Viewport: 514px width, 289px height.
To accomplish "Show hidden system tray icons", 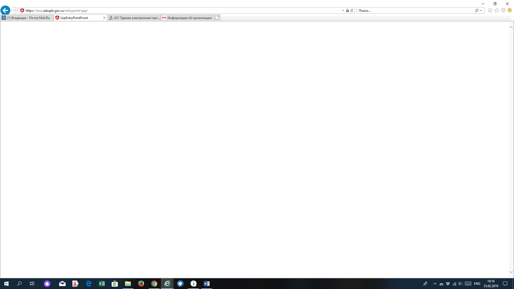I will [435, 284].
